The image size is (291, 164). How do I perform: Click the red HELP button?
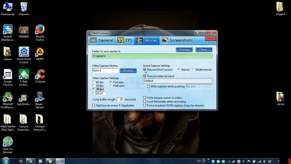tap(211, 38)
